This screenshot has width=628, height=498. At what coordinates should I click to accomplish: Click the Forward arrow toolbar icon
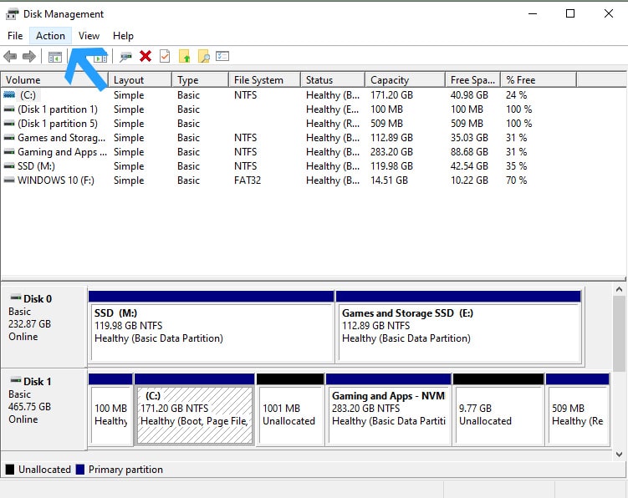(x=29, y=57)
